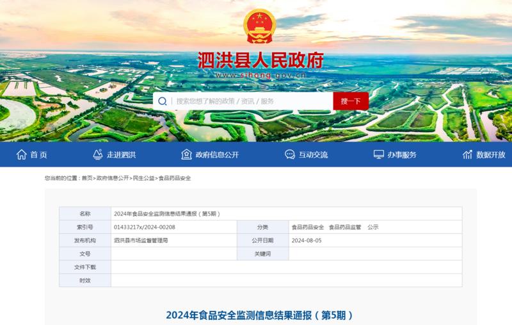Click the home icon beside 首页
This screenshot has height=325, width=512.
click(x=22, y=154)
